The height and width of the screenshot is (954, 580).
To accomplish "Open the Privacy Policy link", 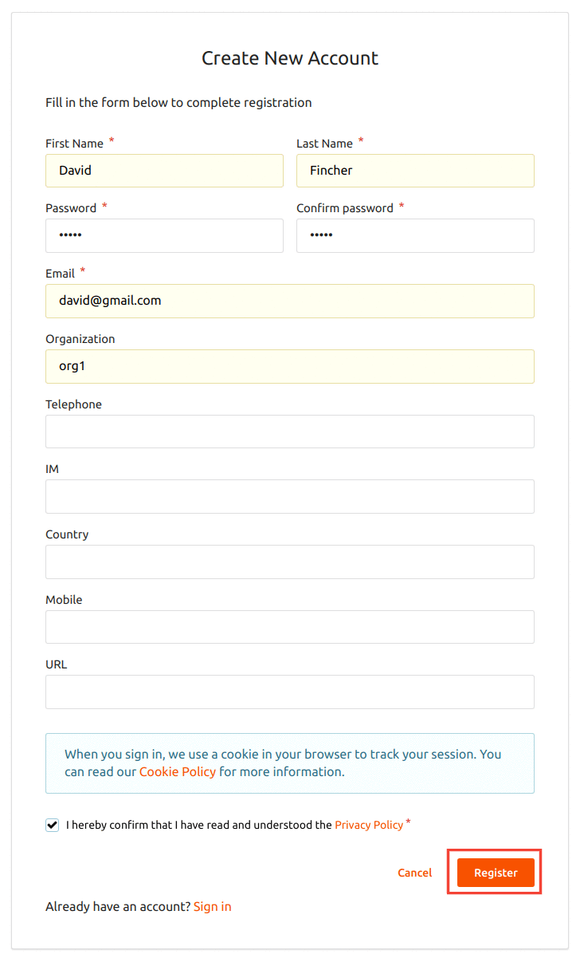I will point(369,825).
